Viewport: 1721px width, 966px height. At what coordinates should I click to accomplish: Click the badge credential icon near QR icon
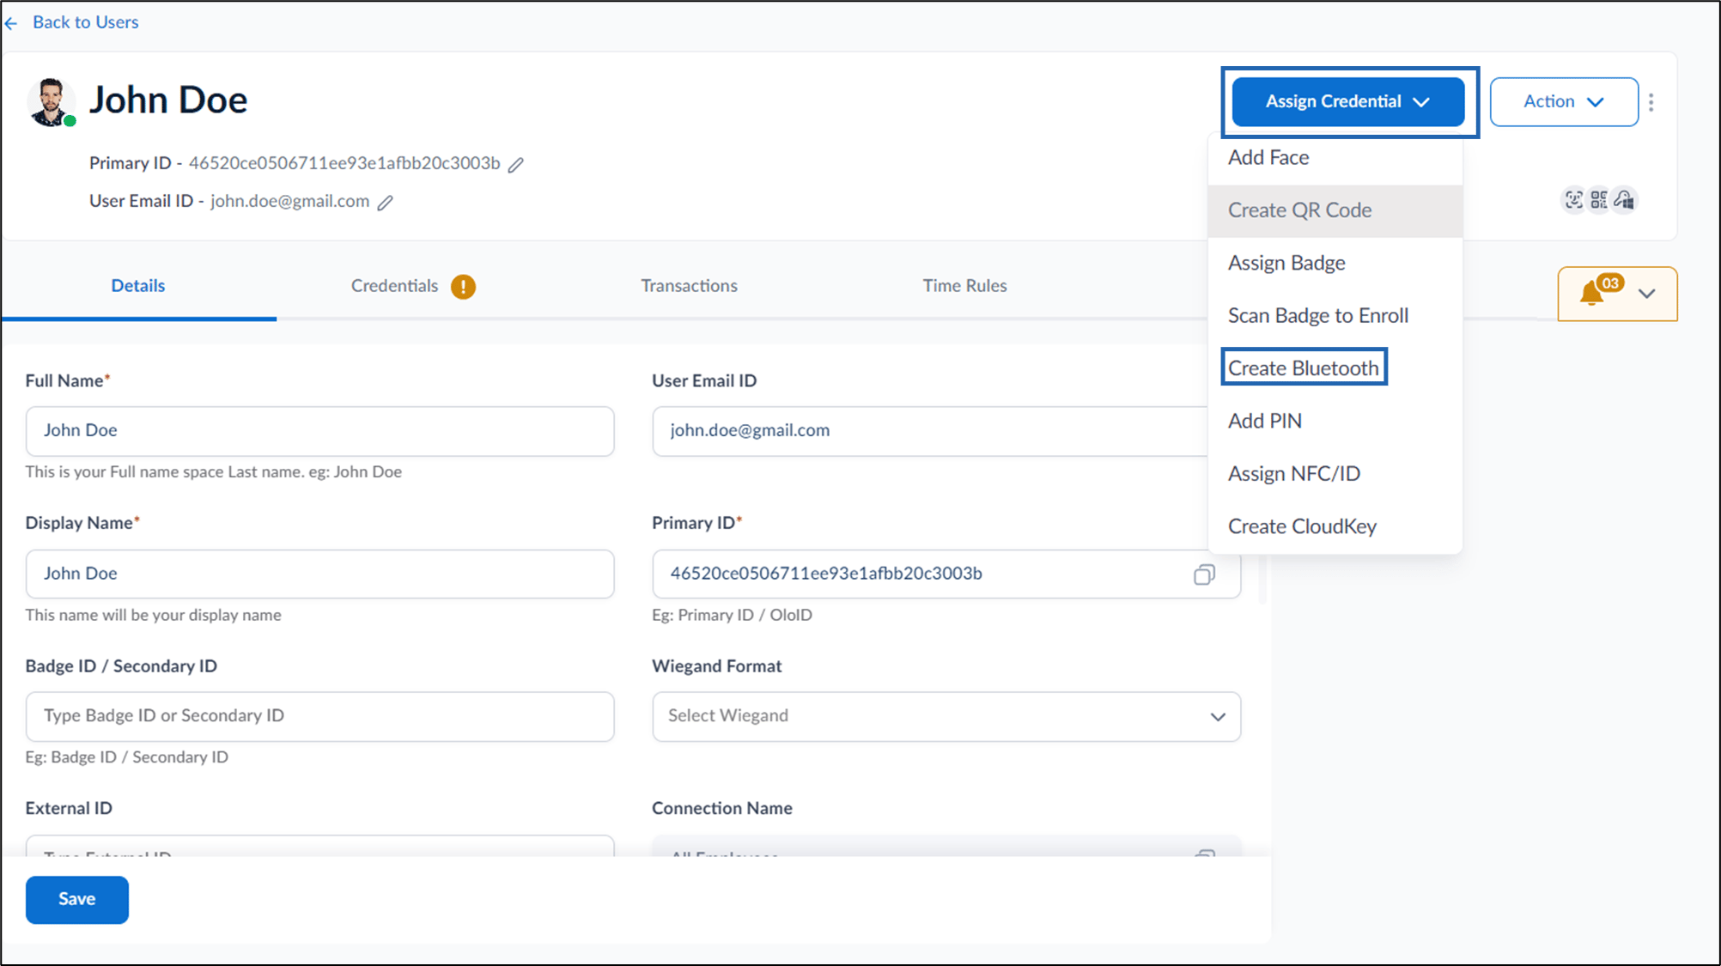point(1624,200)
